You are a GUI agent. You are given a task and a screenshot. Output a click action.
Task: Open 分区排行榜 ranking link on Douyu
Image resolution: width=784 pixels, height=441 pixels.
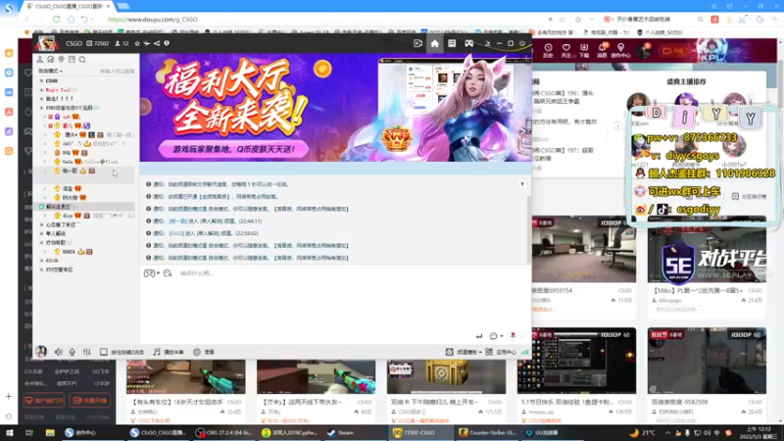point(750,197)
